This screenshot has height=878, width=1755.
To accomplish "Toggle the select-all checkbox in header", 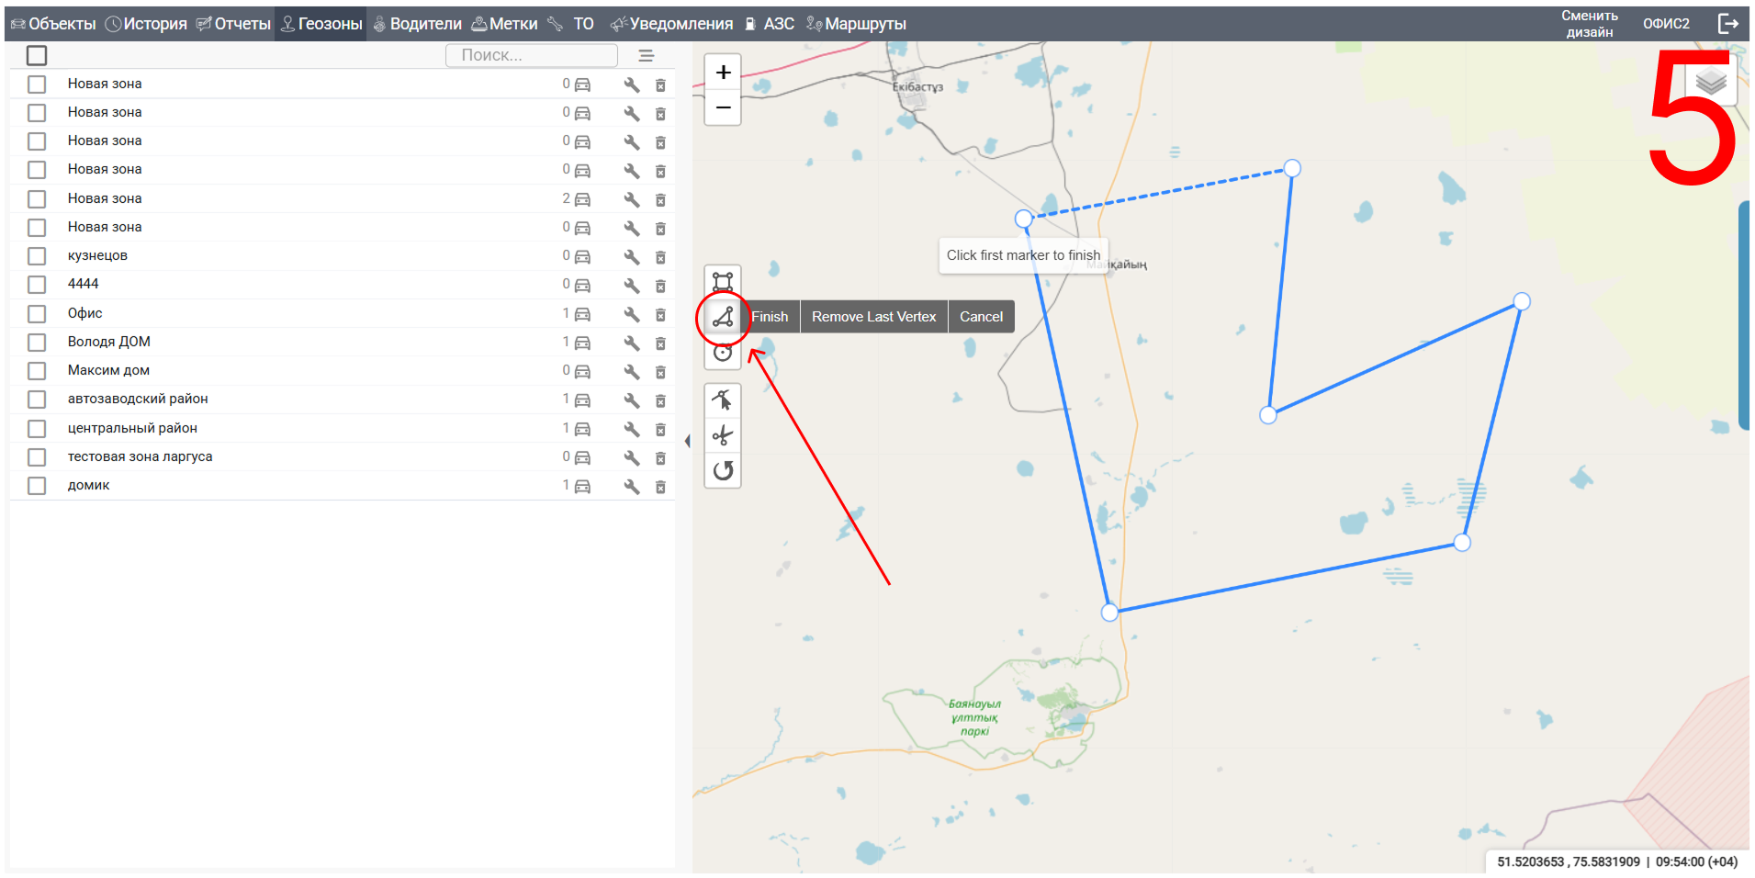I will 37,56.
